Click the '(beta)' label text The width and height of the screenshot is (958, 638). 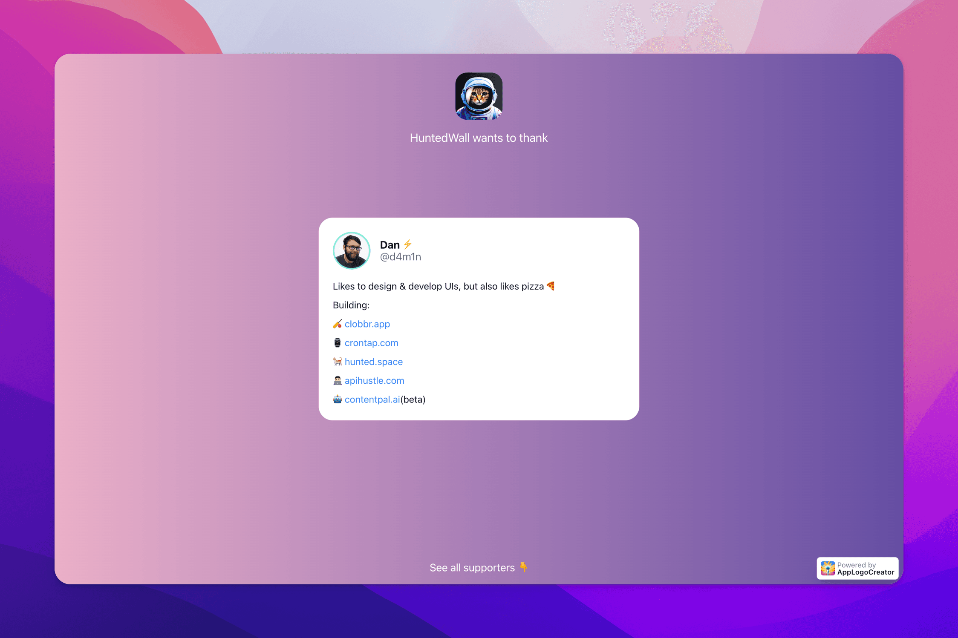413,399
